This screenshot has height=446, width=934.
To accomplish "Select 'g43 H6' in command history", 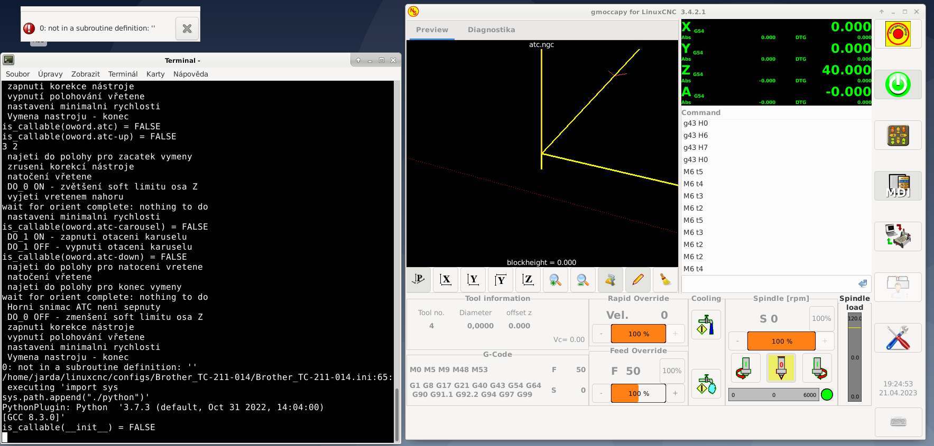I will click(x=696, y=136).
